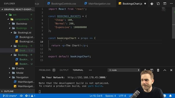Expand the OUTLINE section

pyautogui.click(x=17, y=91)
